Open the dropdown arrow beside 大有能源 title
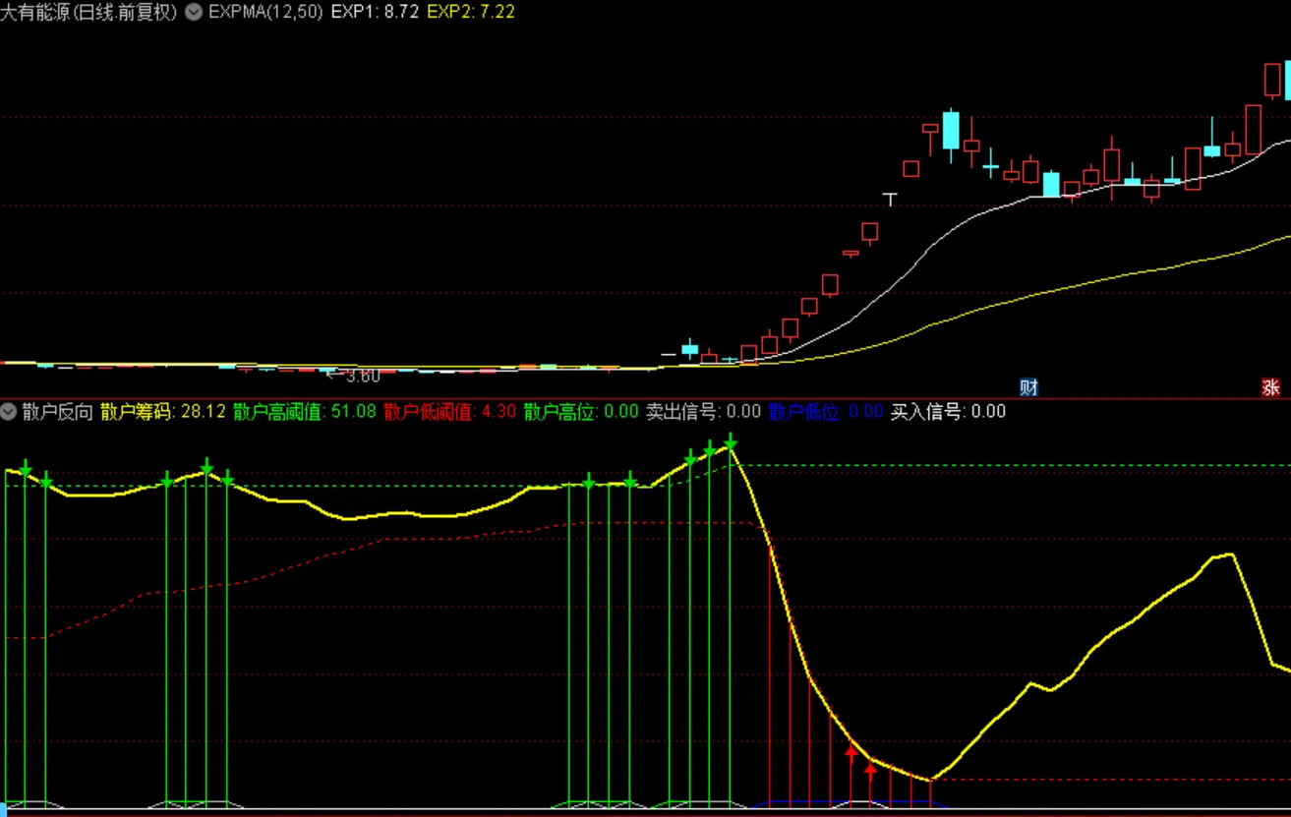The height and width of the screenshot is (817, 1291). [x=193, y=13]
